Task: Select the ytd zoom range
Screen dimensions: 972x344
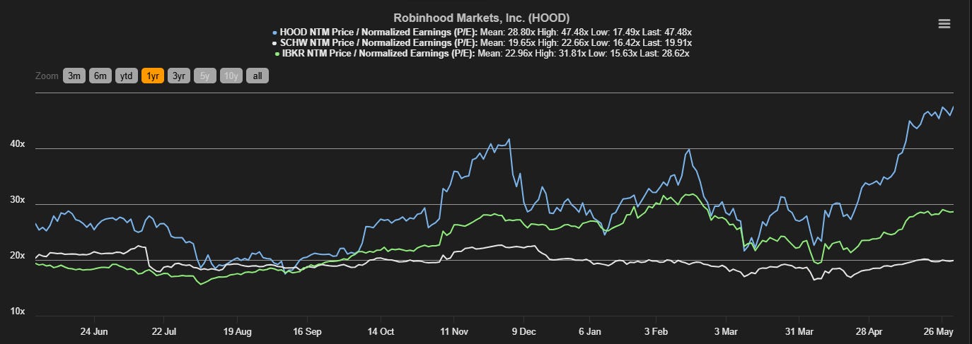Action: [126, 76]
